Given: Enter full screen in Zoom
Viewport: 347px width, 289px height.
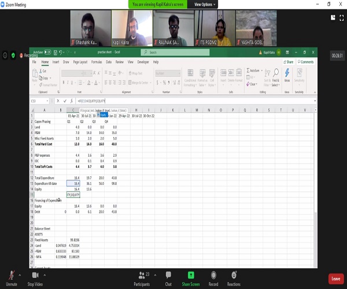Looking at the screenshot, I should pyautogui.click(x=342, y=18).
